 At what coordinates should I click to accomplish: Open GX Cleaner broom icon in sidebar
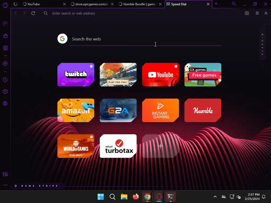point(5,36)
